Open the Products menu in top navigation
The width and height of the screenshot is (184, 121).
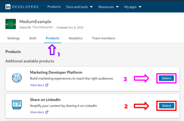click(x=54, y=7)
